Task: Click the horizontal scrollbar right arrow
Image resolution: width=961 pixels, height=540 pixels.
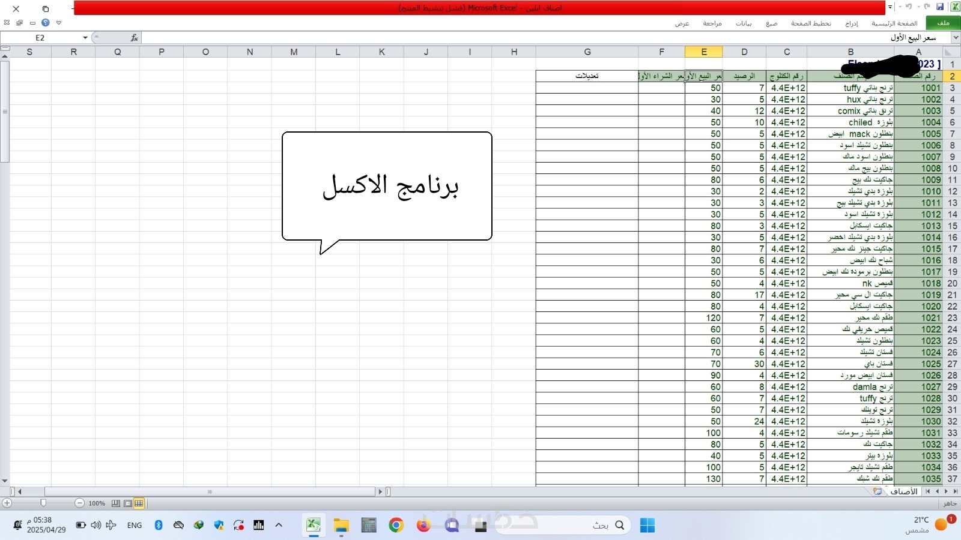Action: (380, 491)
